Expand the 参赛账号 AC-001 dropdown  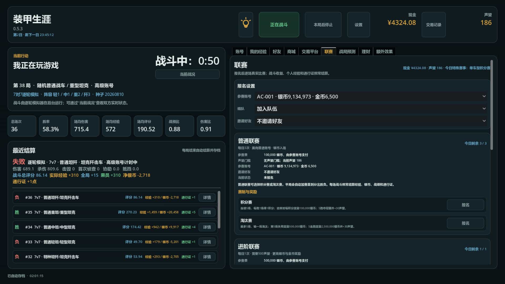371,97
